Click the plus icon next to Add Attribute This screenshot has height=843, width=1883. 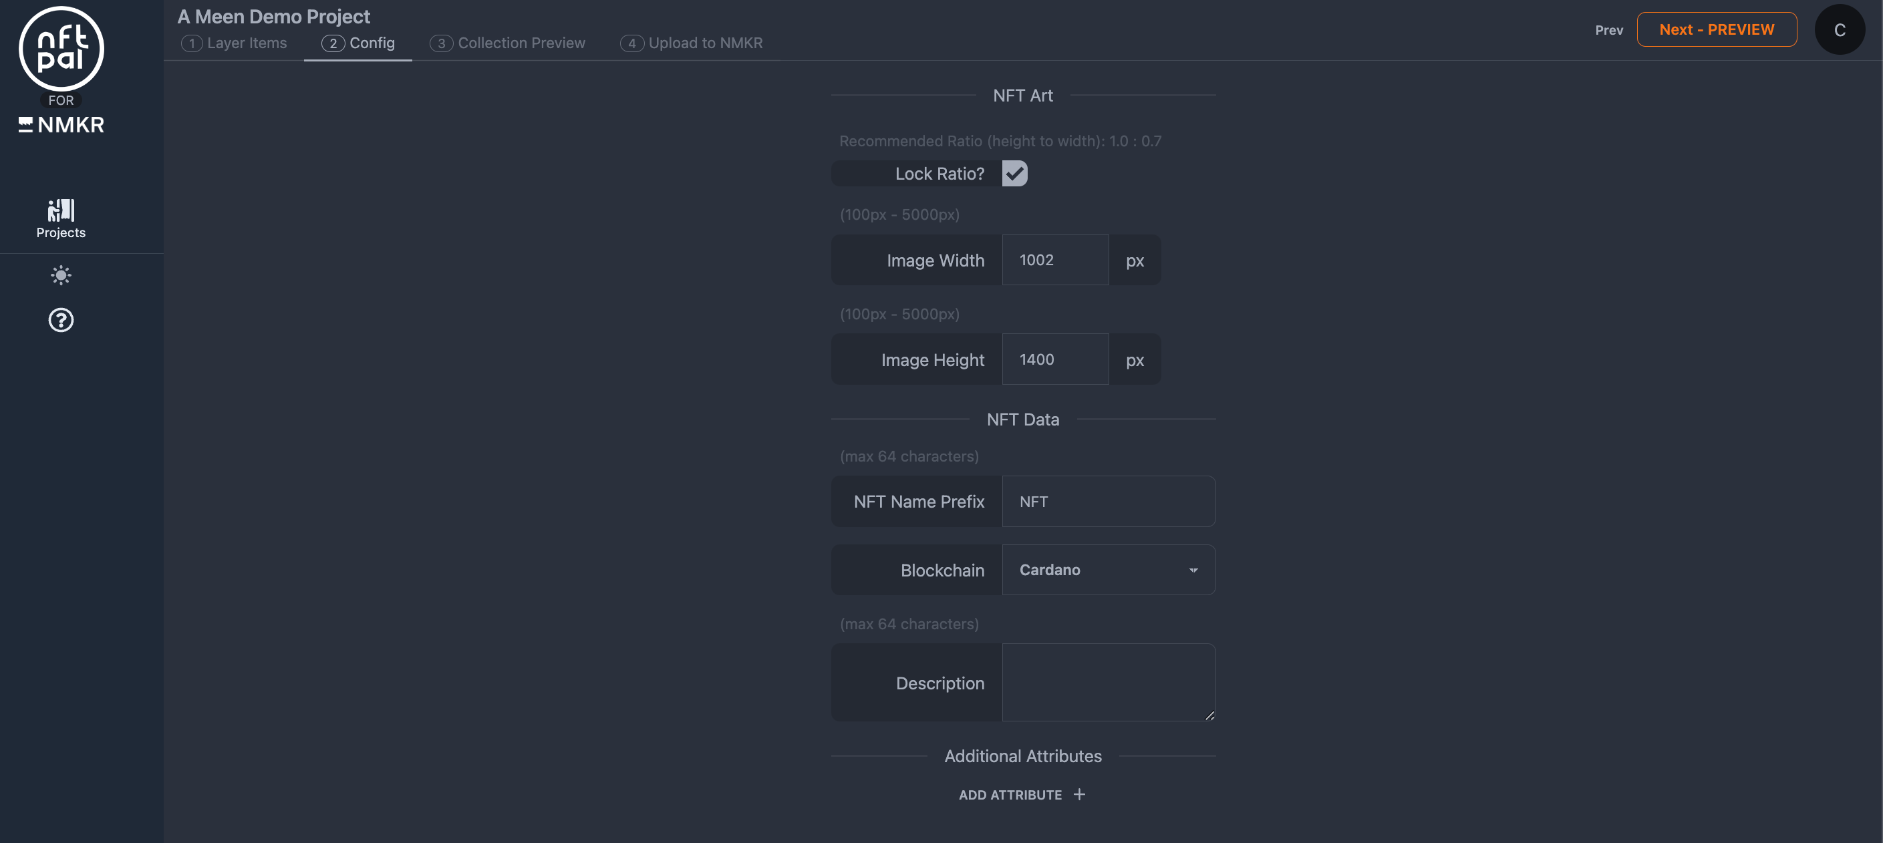click(x=1079, y=794)
